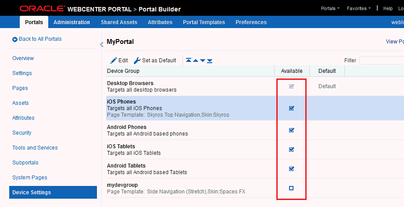Screen dimensions: 404x207
Task: Open Overview in the sidebar
Action: (23, 58)
